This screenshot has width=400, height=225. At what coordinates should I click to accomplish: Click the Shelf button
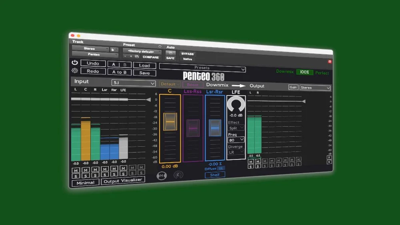pos(215,175)
